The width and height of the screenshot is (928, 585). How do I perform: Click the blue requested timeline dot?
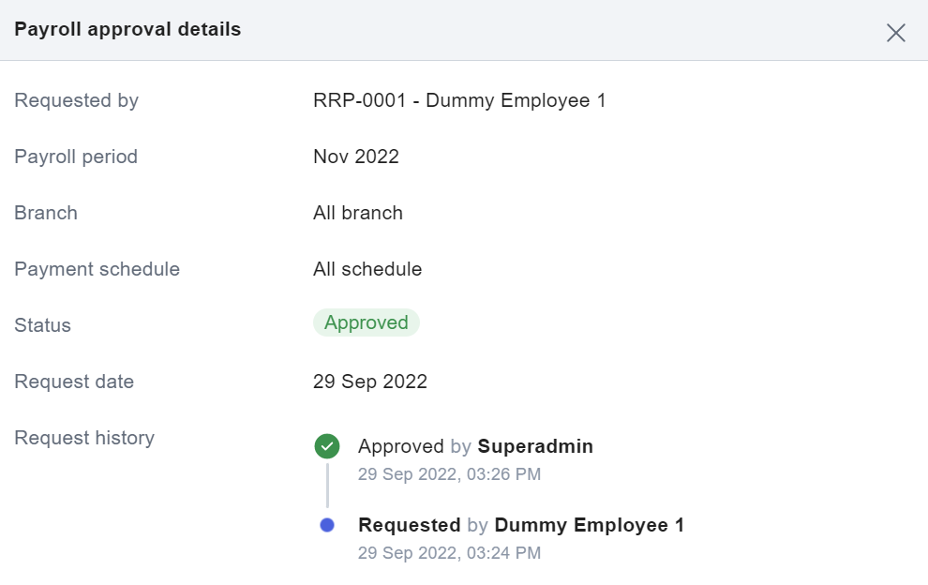[x=327, y=525]
